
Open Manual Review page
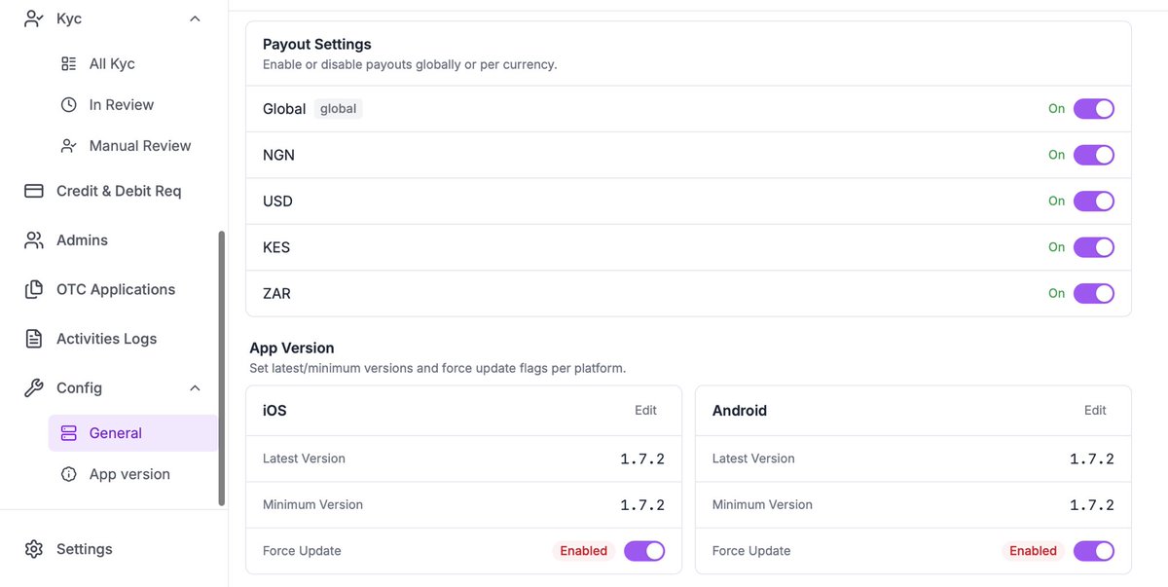click(x=140, y=145)
